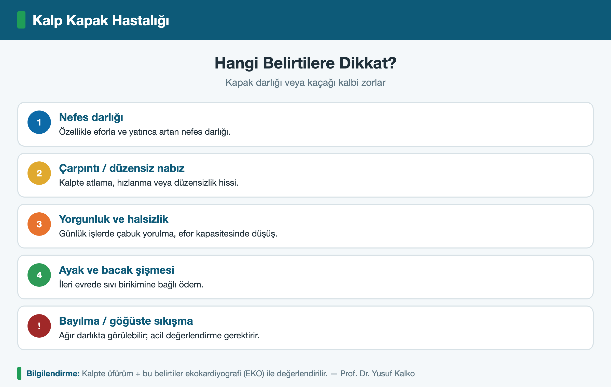This screenshot has width=611, height=387.
Task: Click the orange number 3 circle icon
Action: [39, 224]
